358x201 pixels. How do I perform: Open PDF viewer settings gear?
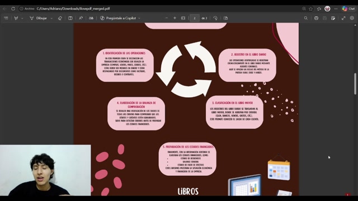[x=352, y=18]
